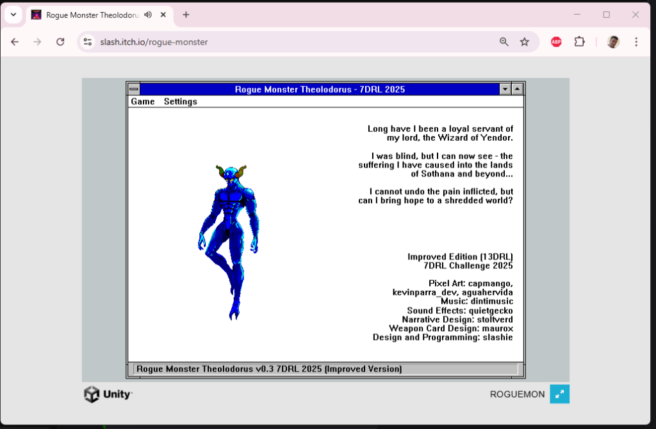
Task: Click the retro window up-arrow maximize button
Action: [x=518, y=90]
